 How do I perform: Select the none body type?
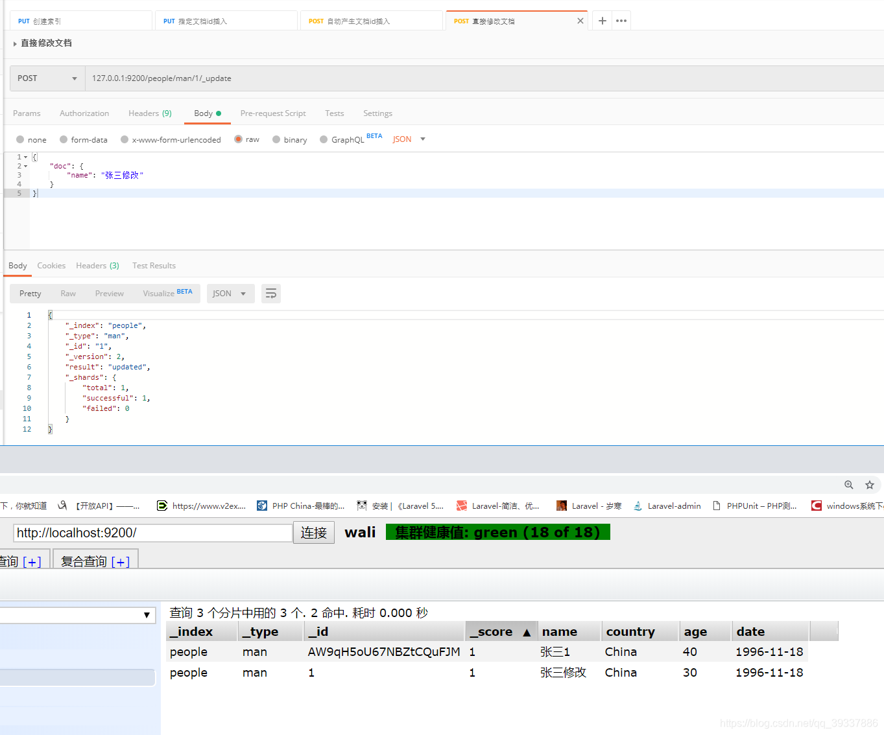point(31,139)
